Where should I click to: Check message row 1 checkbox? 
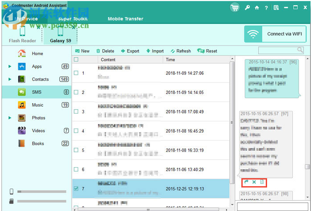point(76,73)
